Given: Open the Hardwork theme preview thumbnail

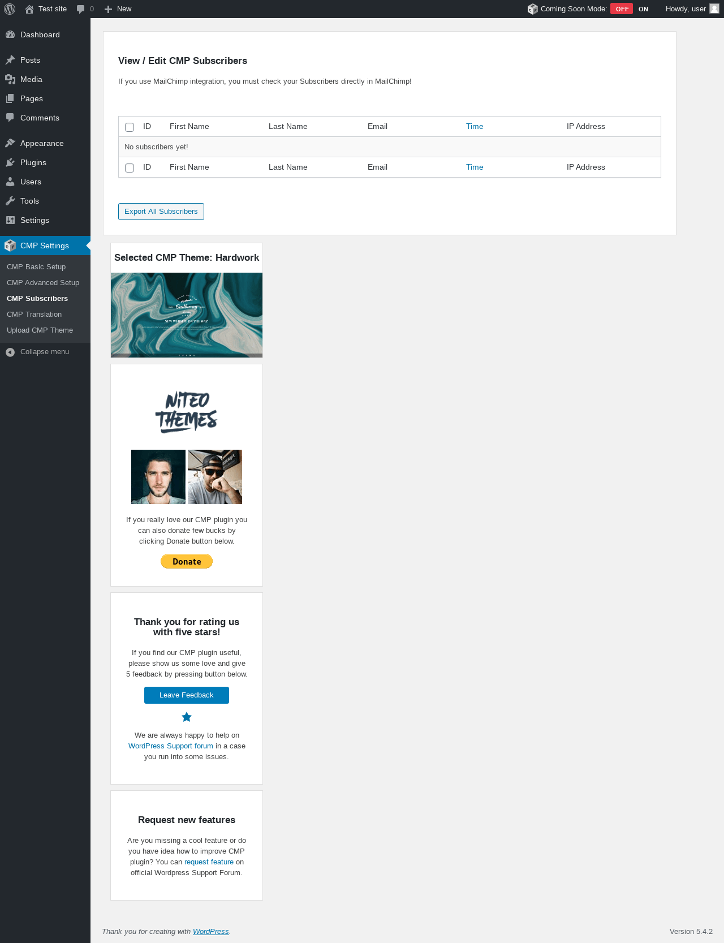Looking at the screenshot, I should pyautogui.click(x=187, y=315).
